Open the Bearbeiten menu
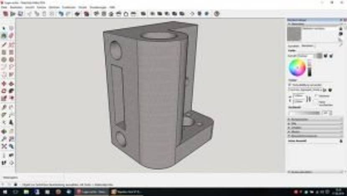The height and width of the screenshot is (196, 347). (x=16, y=7)
